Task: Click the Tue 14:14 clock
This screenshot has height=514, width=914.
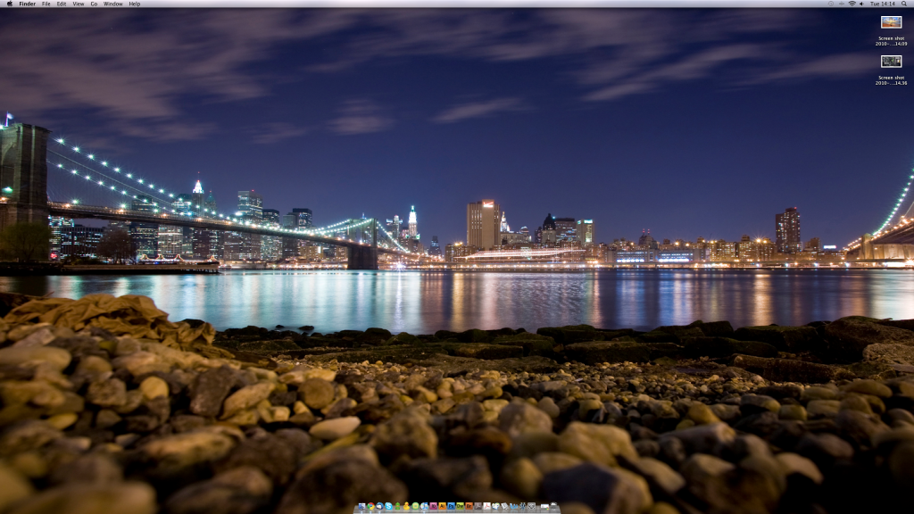Action: (x=883, y=4)
